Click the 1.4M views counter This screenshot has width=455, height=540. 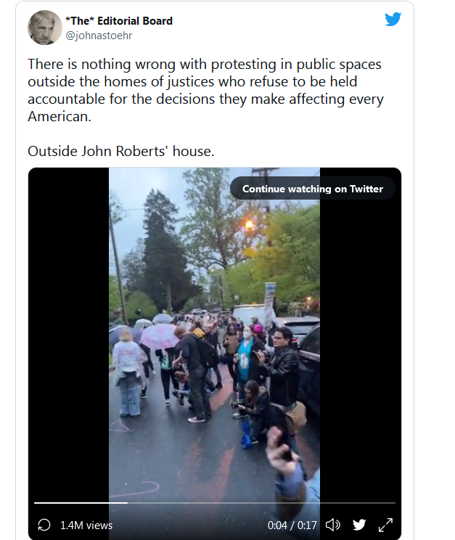tap(86, 525)
